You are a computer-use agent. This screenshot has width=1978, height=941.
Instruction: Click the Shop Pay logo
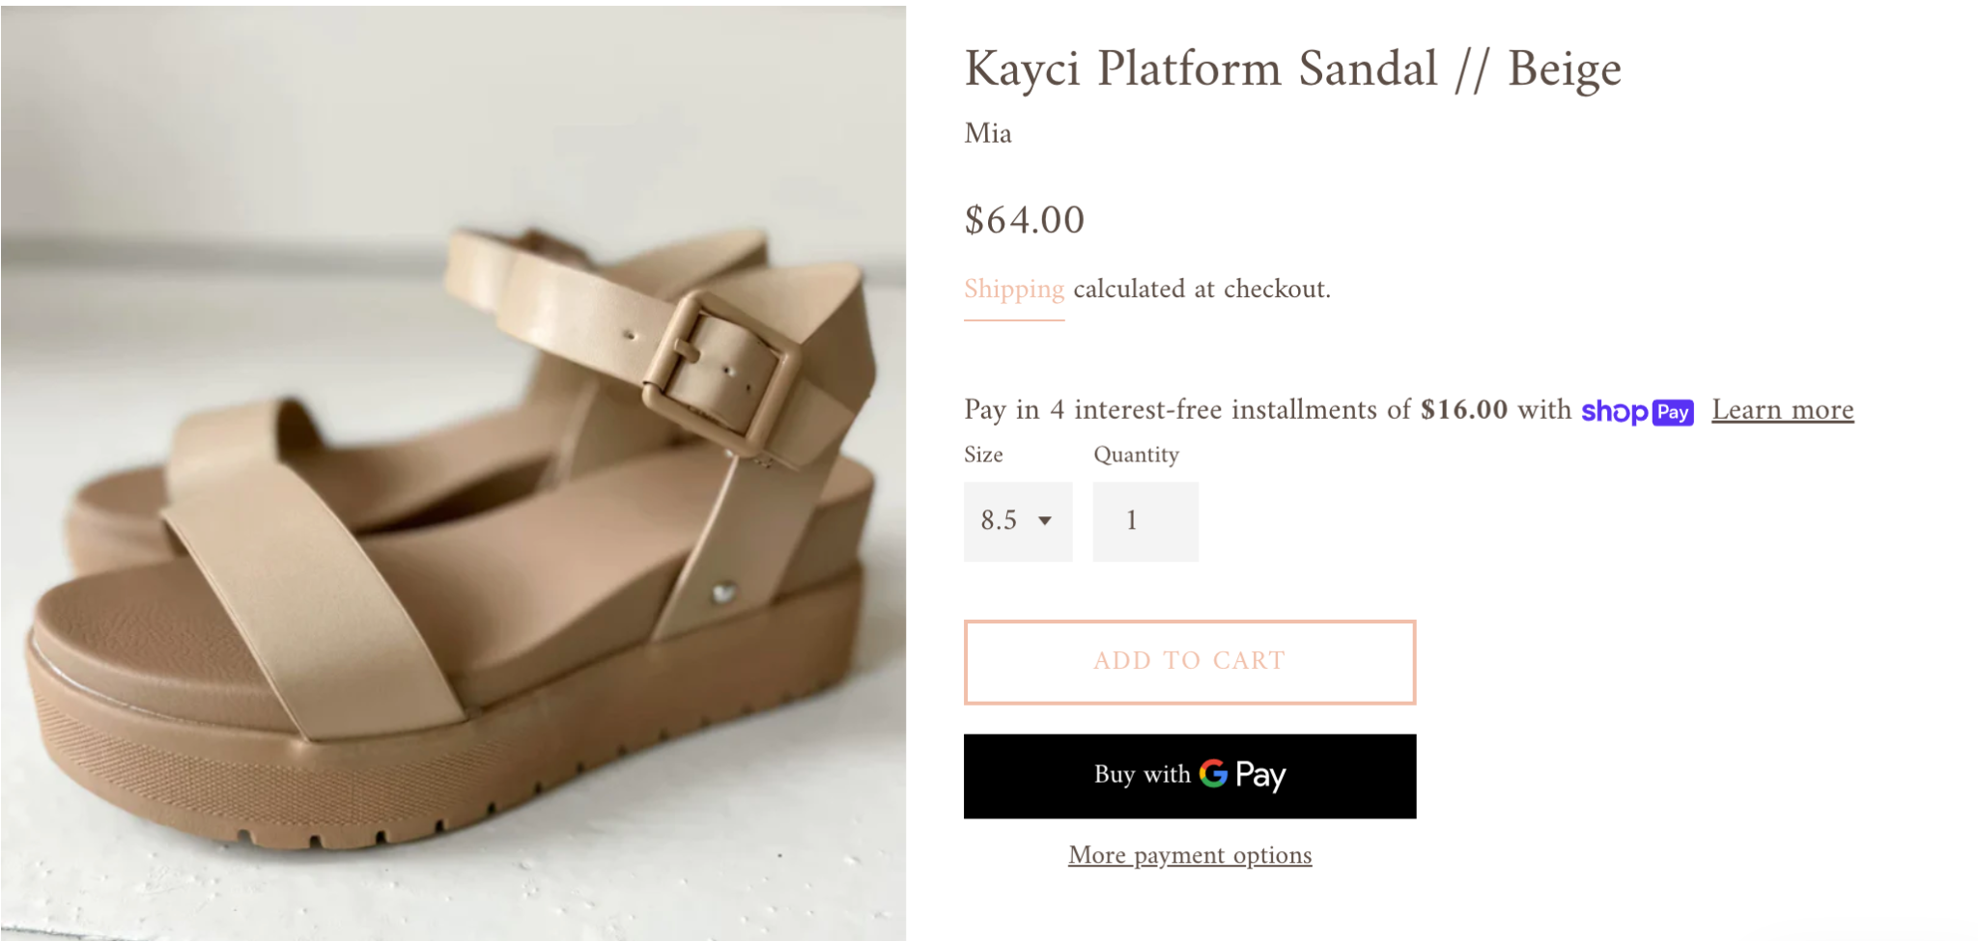point(1636,412)
